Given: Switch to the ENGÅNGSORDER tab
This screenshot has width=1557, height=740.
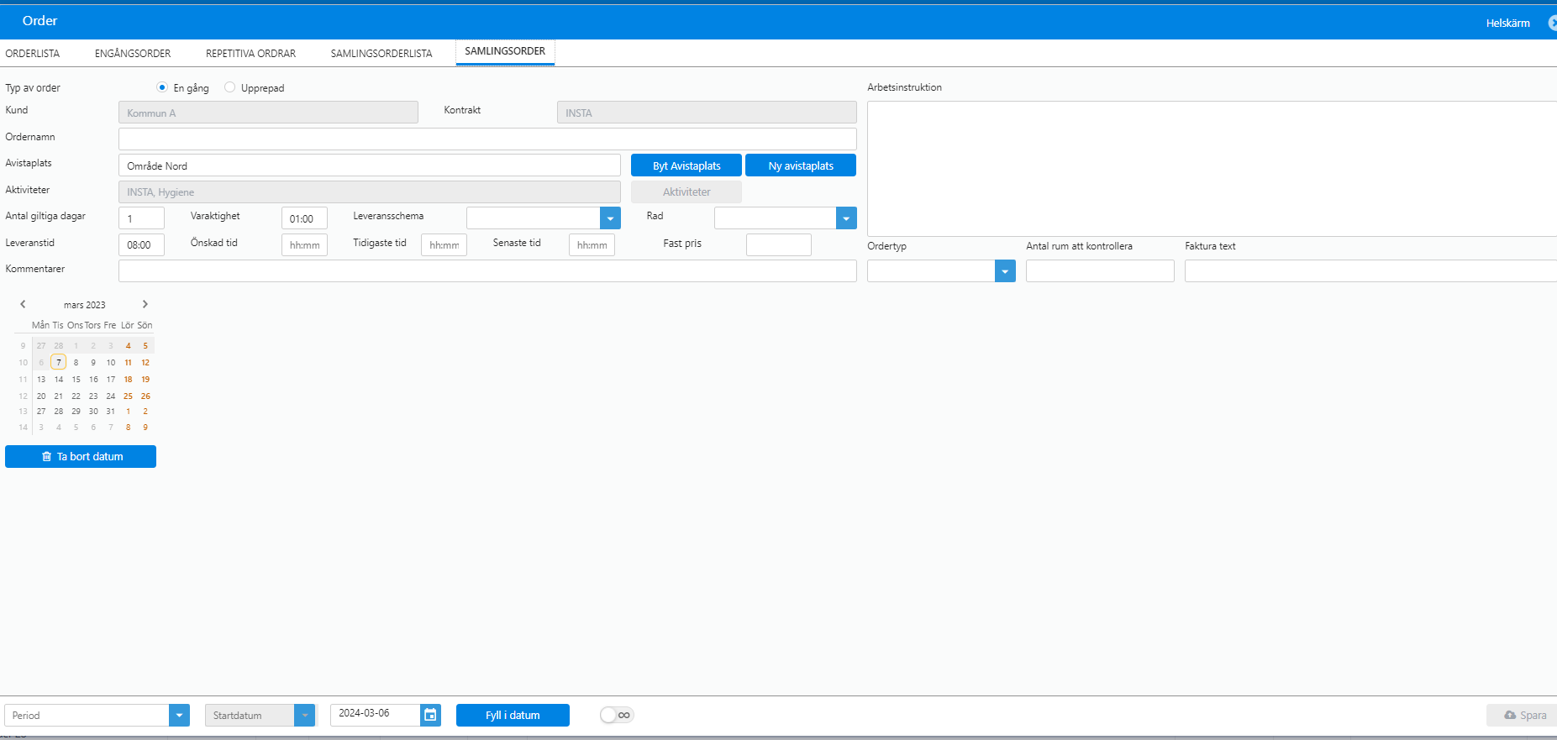Looking at the screenshot, I should (x=133, y=53).
